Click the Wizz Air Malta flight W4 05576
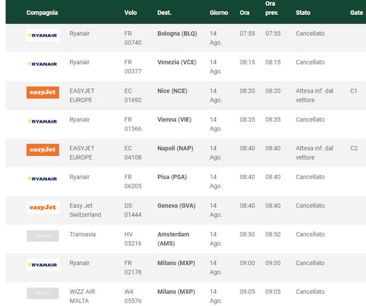Viewport: 366px width, 306px height. pos(133,296)
